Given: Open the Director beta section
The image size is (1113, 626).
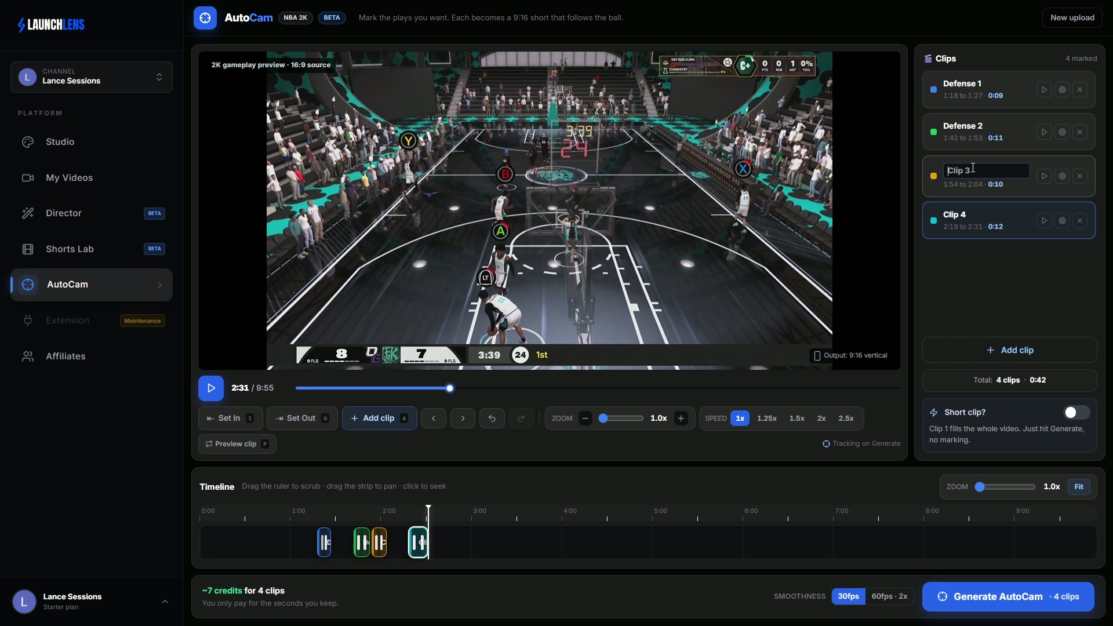Looking at the screenshot, I should tap(92, 213).
